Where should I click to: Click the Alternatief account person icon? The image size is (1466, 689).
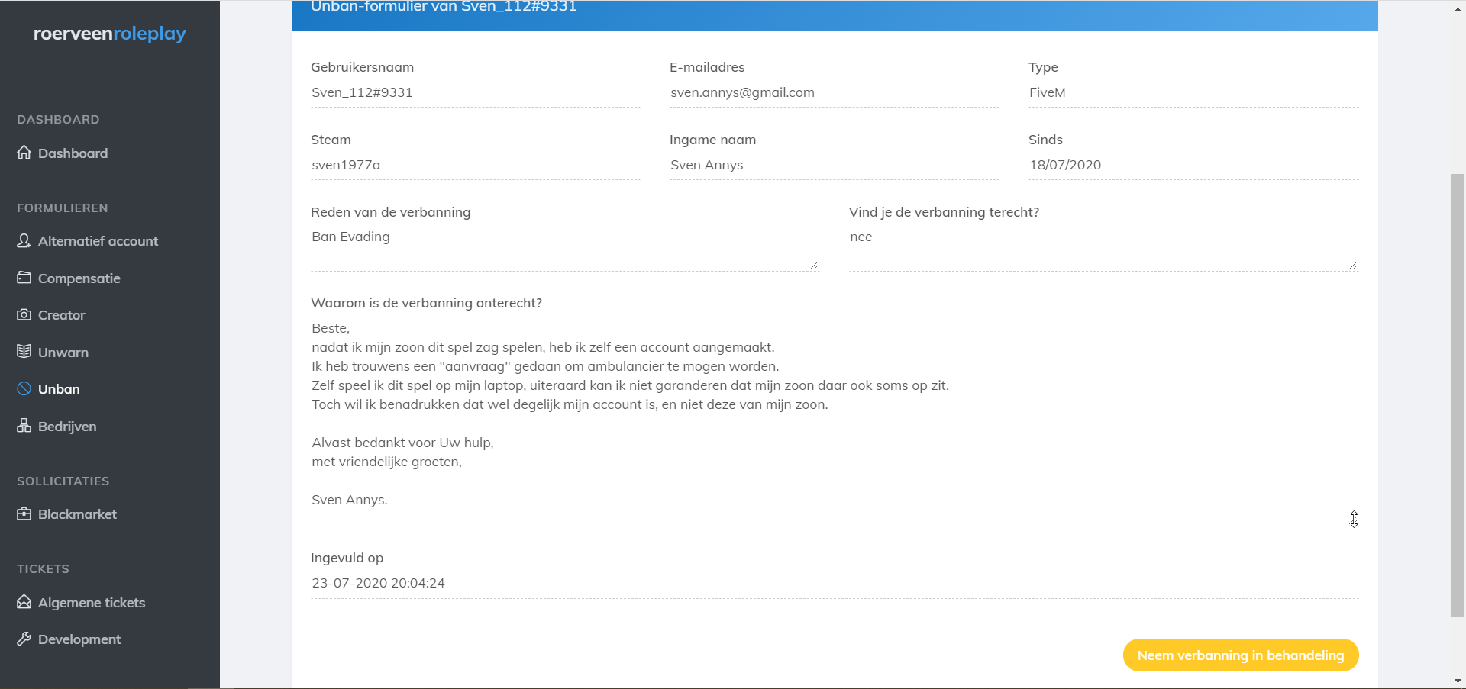[24, 241]
